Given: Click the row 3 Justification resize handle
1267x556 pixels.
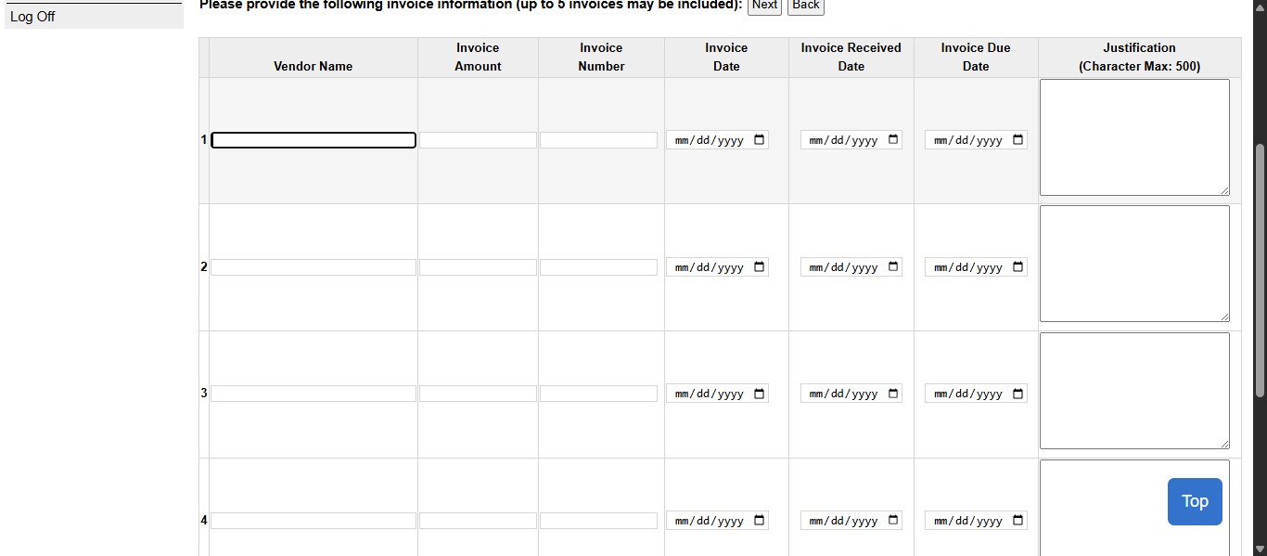Looking at the screenshot, I should click(x=1224, y=444).
